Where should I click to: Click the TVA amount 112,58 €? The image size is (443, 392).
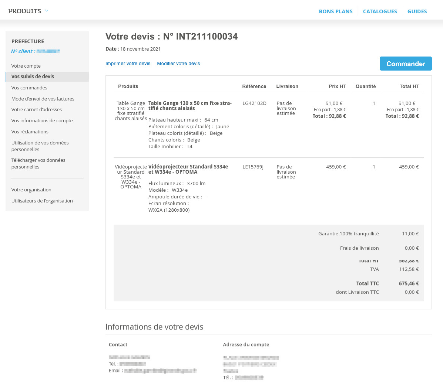click(x=409, y=269)
